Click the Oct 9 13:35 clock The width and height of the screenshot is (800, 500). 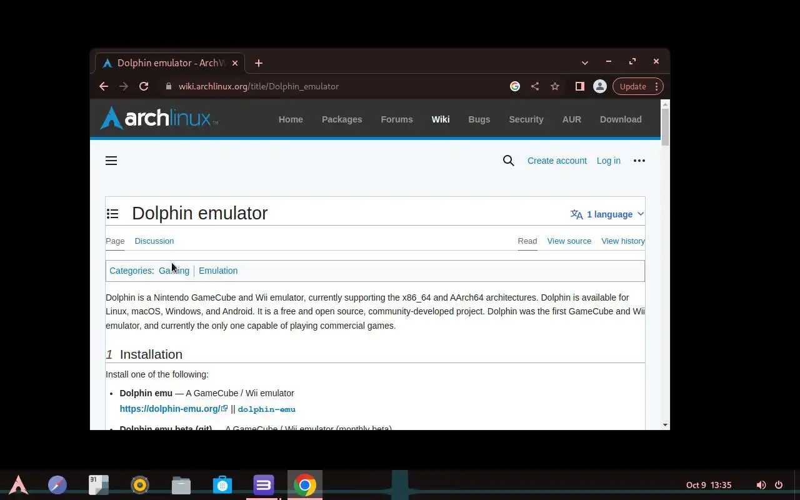[709, 485]
